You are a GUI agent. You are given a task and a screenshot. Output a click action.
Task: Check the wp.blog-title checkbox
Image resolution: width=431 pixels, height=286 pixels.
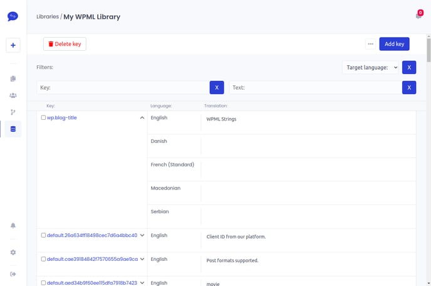tap(43, 117)
